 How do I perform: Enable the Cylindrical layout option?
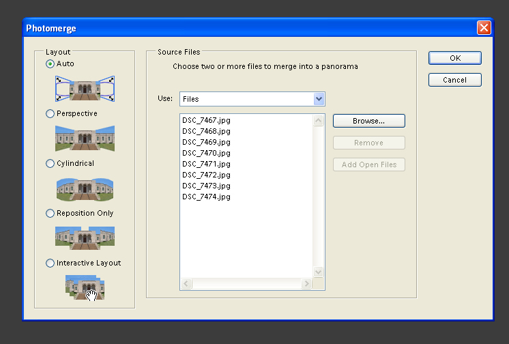[50, 163]
